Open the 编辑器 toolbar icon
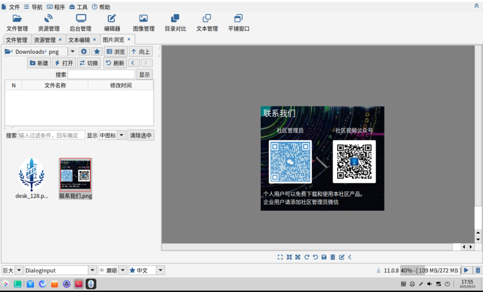 [112, 23]
